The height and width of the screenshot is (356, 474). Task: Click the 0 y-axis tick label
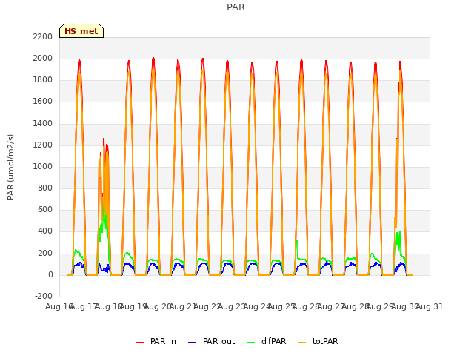pyautogui.click(x=50, y=274)
